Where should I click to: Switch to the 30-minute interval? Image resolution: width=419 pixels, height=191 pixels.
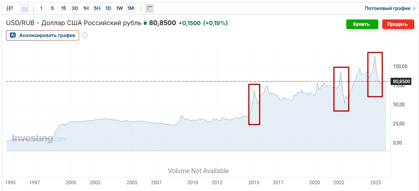coord(75,8)
